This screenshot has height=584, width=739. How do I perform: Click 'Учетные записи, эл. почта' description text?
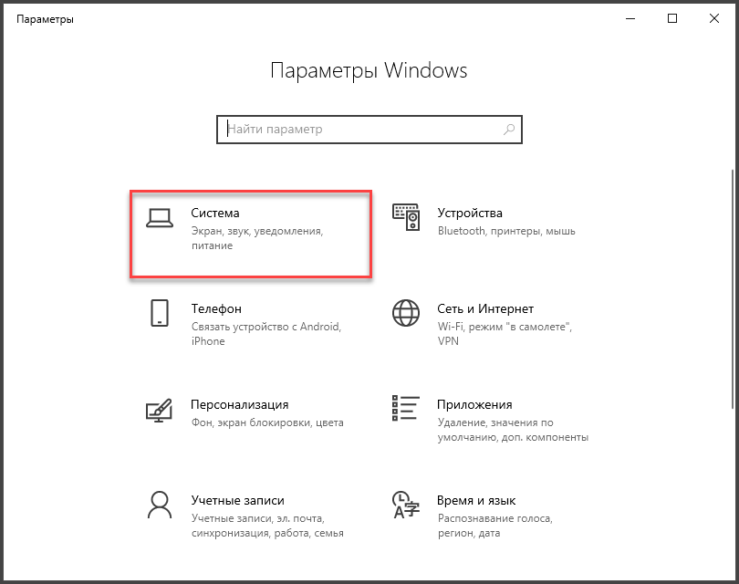point(267,526)
